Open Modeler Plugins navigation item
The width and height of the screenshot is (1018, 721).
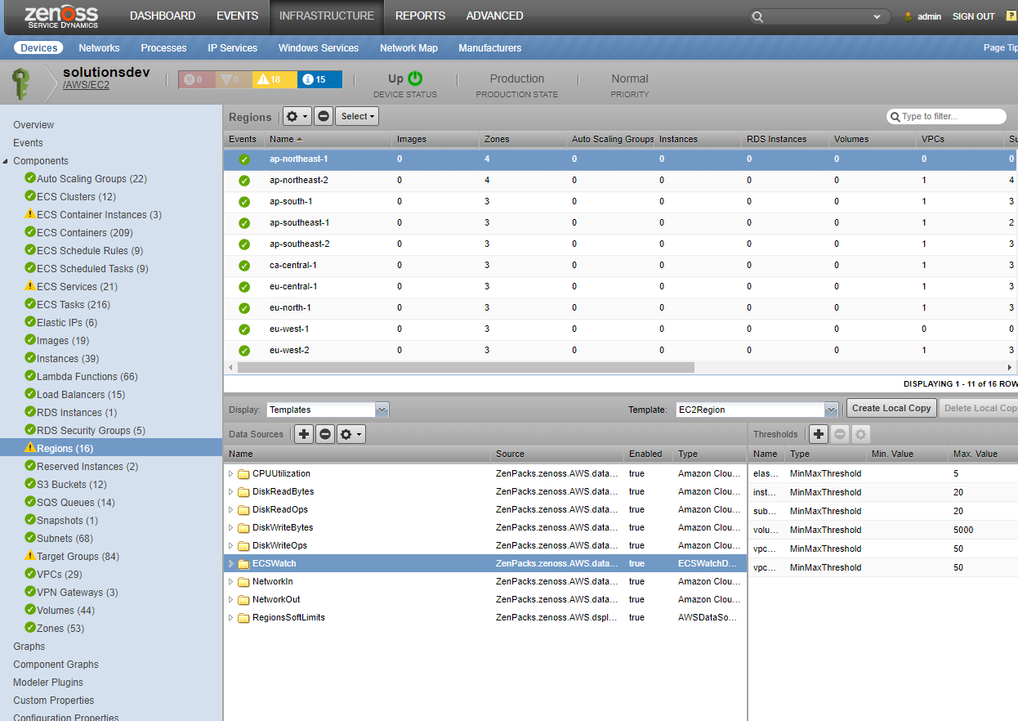click(x=48, y=683)
